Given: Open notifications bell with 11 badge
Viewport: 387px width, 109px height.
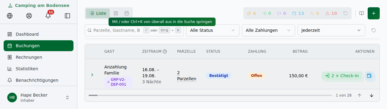Looking at the screenshot, I should pyautogui.click(x=48, y=16).
